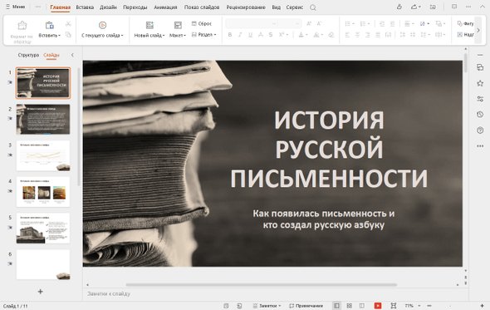490x310 pixels.
Task: Toggle strikethrough S formatting
Action: tap(271, 35)
